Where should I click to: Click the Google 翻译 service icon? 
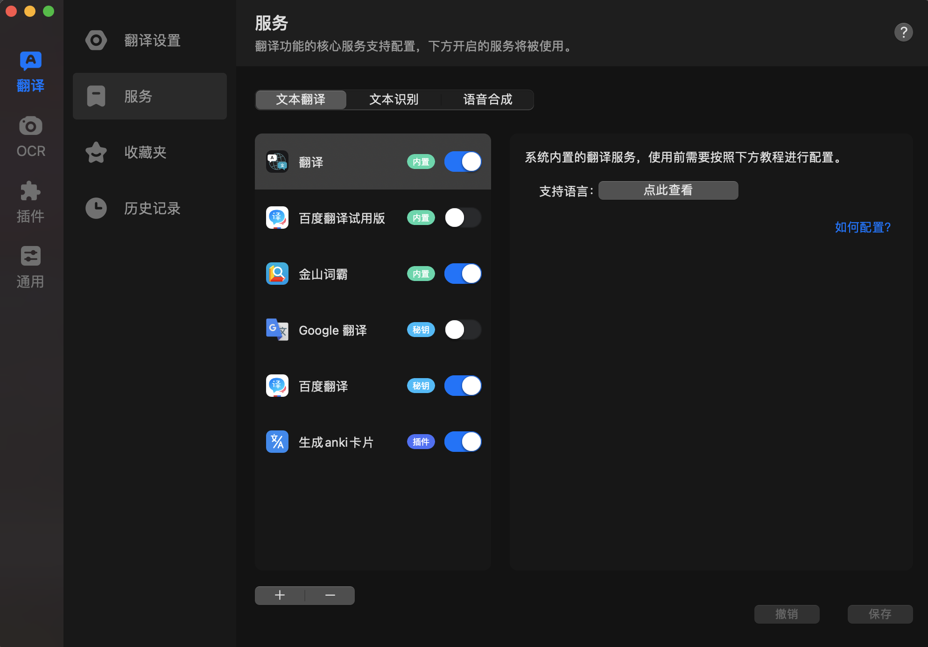point(277,330)
